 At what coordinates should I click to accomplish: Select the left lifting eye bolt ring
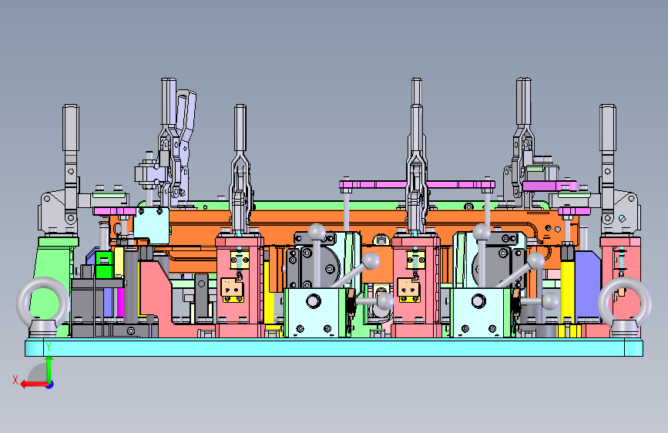pyautogui.click(x=42, y=303)
